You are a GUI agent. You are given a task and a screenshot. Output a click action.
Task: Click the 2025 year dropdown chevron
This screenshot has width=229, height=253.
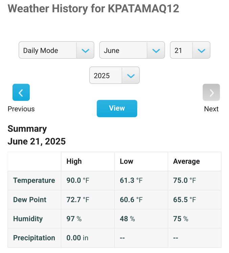(x=131, y=76)
